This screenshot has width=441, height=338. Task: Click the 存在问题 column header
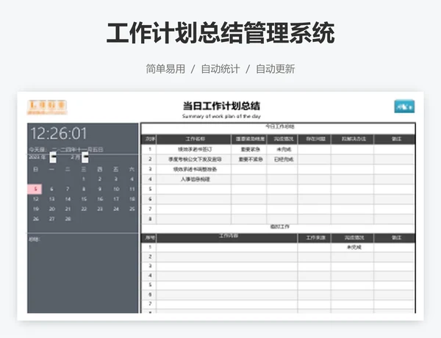[315, 139]
